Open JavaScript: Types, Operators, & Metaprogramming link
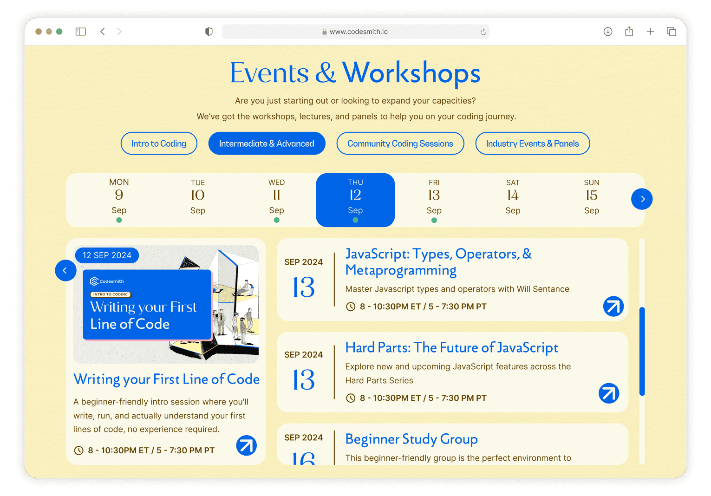This screenshot has height=496, width=711. point(438,262)
